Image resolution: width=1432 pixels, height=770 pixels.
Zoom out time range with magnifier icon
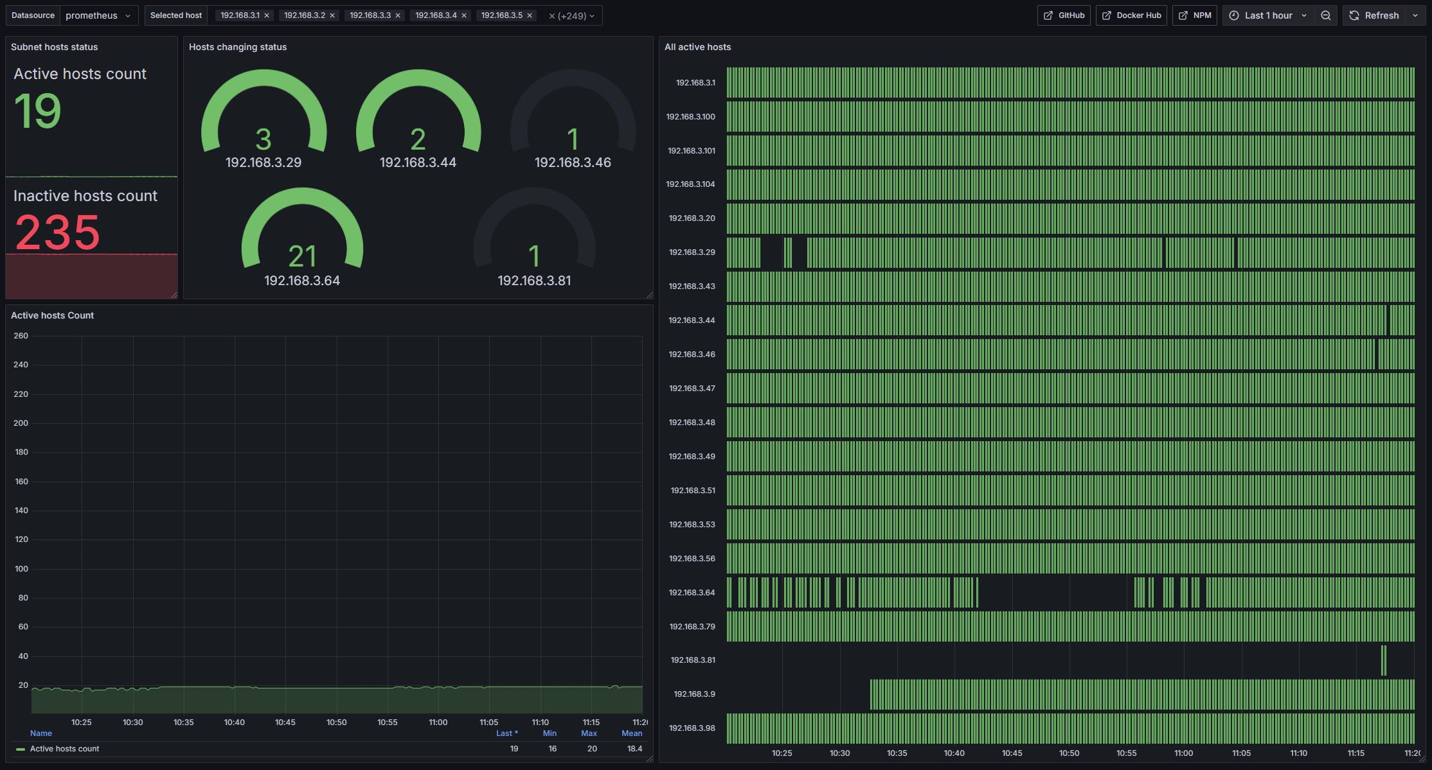tap(1326, 15)
